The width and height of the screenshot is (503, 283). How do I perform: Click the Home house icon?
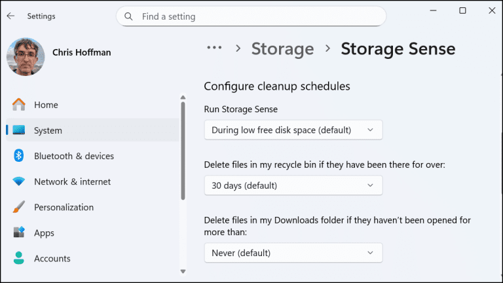(19, 105)
